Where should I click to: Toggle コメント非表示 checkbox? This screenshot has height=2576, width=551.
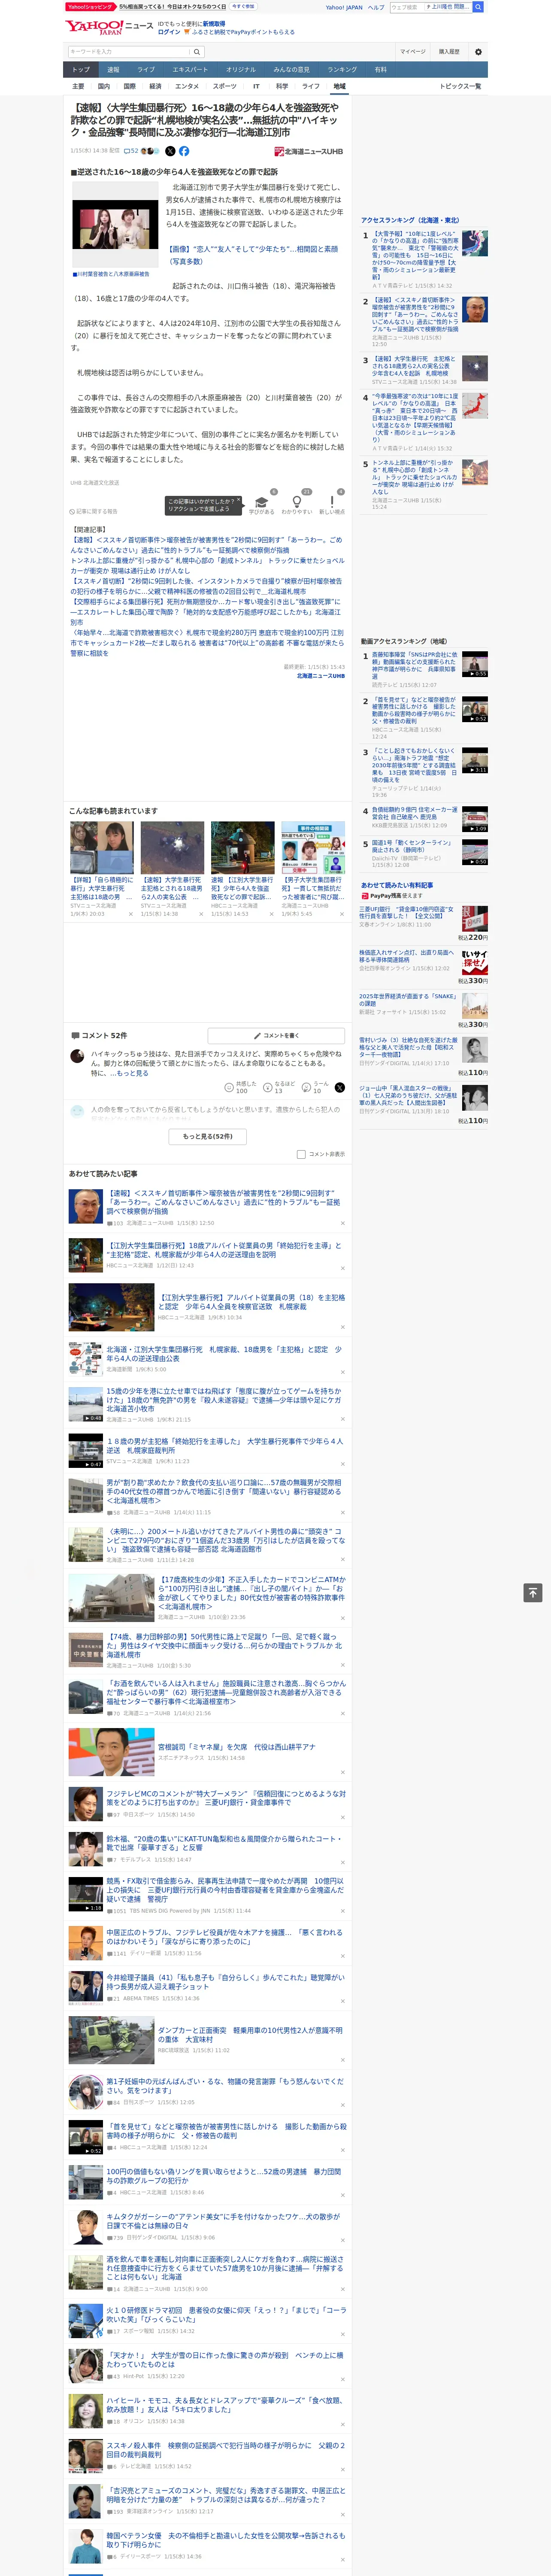pyautogui.click(x=301, y=1154)
